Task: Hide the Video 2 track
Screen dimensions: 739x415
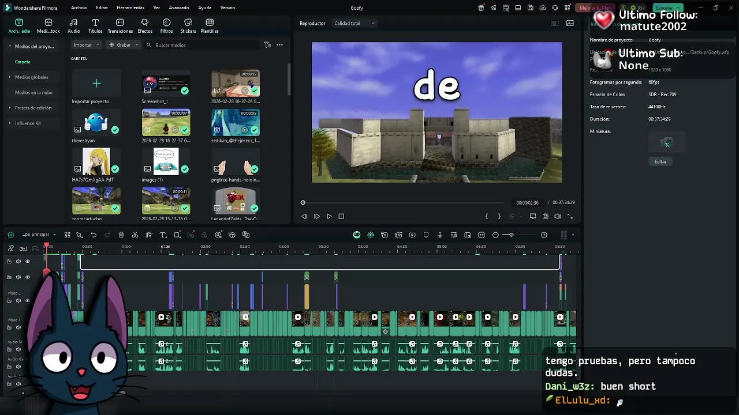Action: 27,300
